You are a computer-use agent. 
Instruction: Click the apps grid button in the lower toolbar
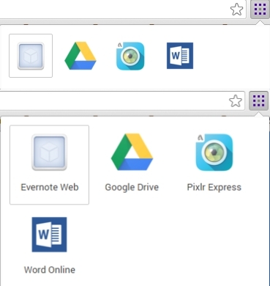coord(259,100)
